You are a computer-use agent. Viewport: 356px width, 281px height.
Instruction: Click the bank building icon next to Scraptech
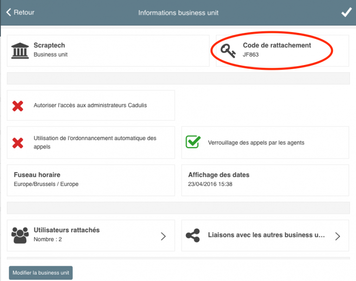20,51
